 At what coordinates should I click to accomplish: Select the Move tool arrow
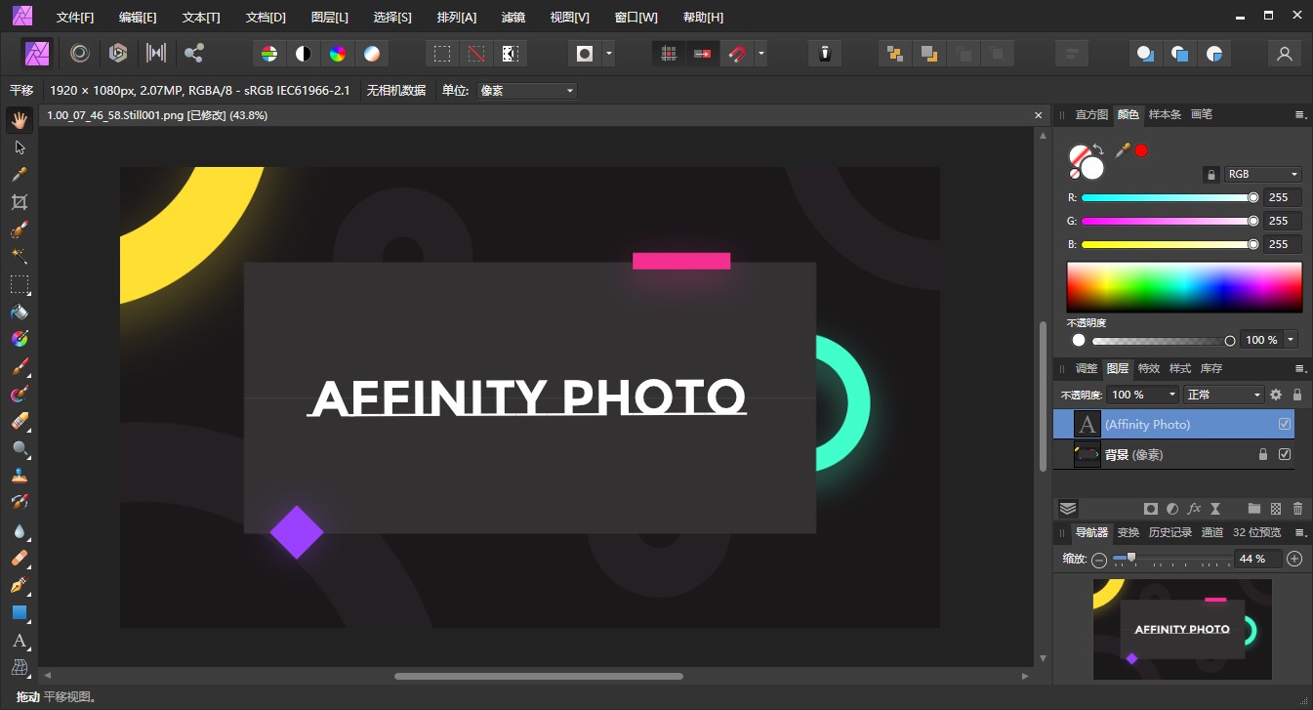point(20,147)
